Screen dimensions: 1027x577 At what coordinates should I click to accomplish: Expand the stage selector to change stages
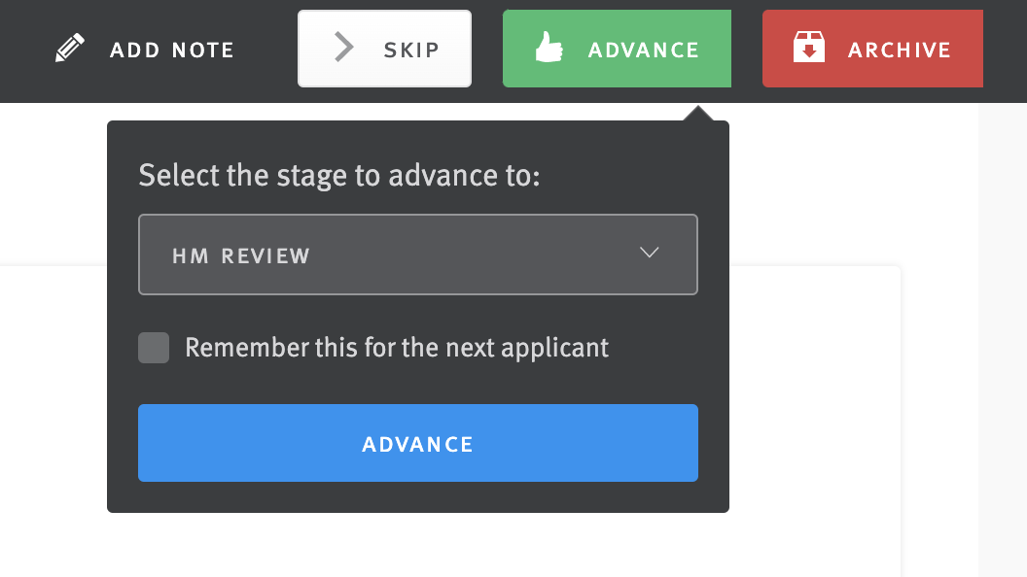pos(418,254)
